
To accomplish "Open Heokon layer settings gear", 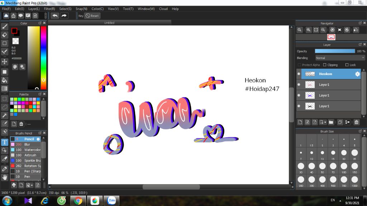I will [x=357, y=74].
